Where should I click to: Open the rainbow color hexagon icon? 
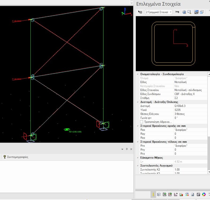(204, 194)
